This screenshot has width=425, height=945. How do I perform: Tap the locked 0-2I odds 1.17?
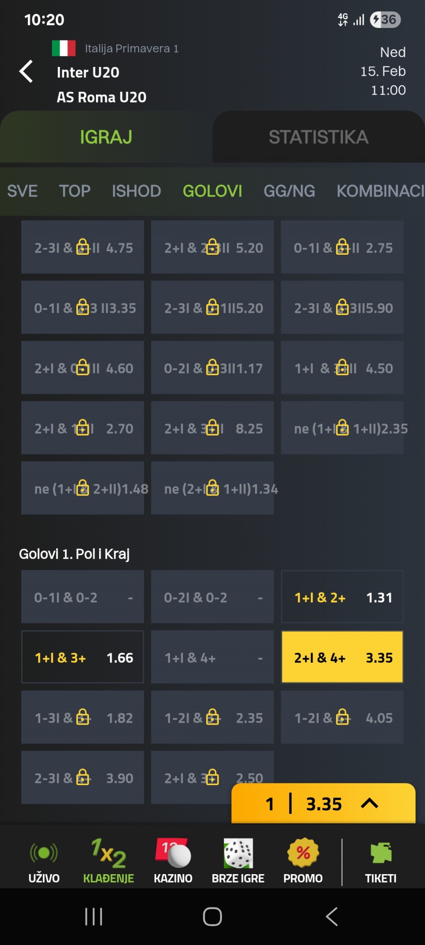point(212,368)
